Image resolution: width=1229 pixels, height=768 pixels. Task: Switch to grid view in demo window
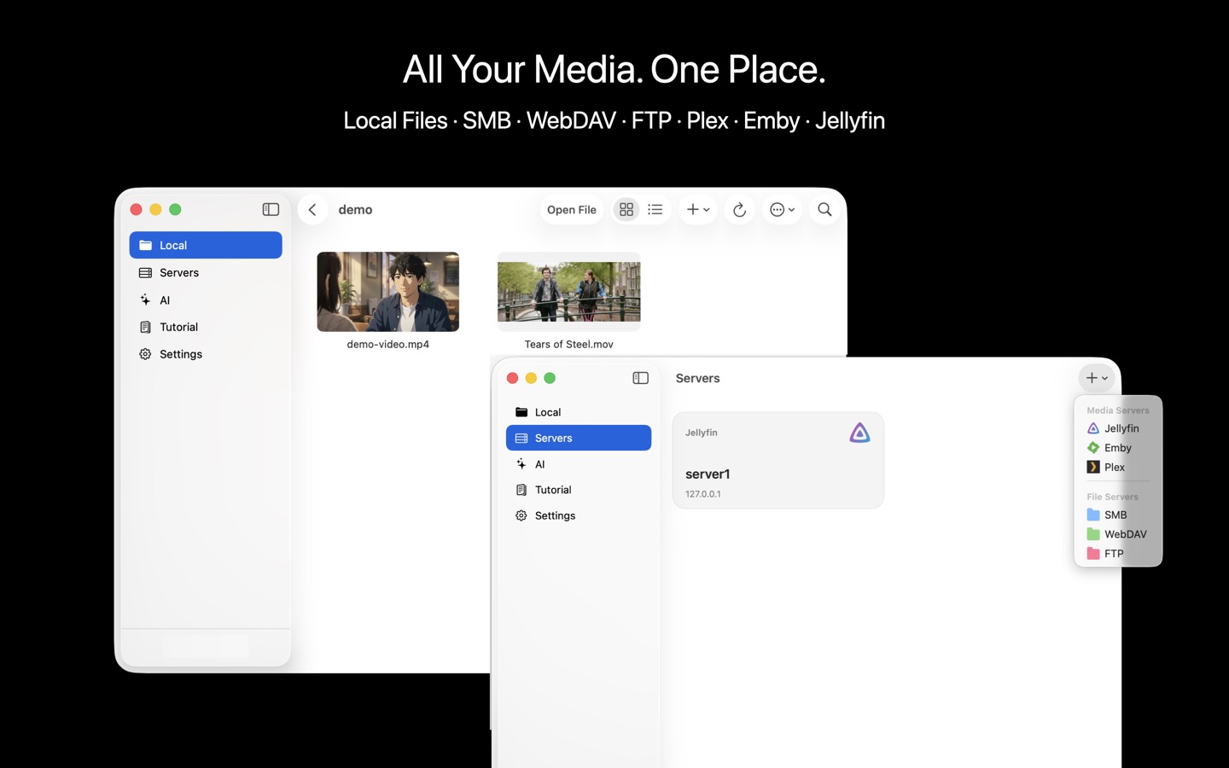click(626, 210)
